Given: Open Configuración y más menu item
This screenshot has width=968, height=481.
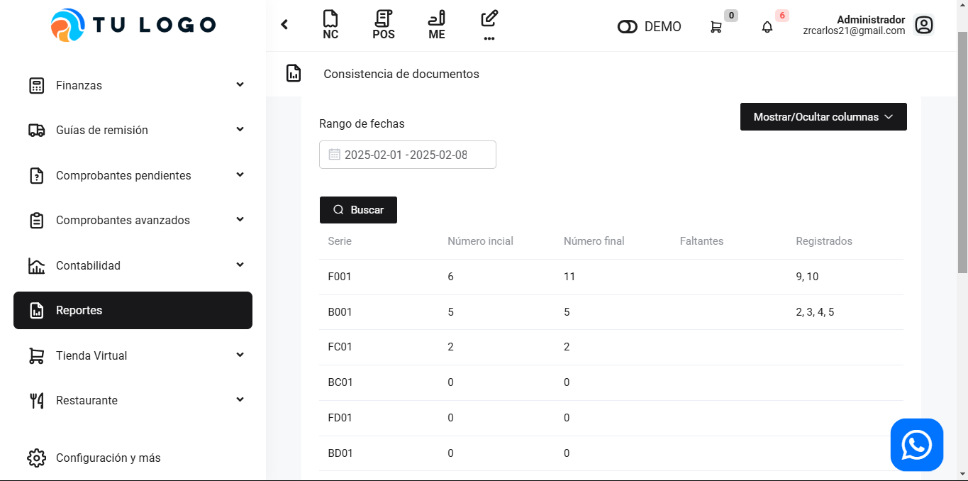Looking at the screenshot, I should 108,458.
